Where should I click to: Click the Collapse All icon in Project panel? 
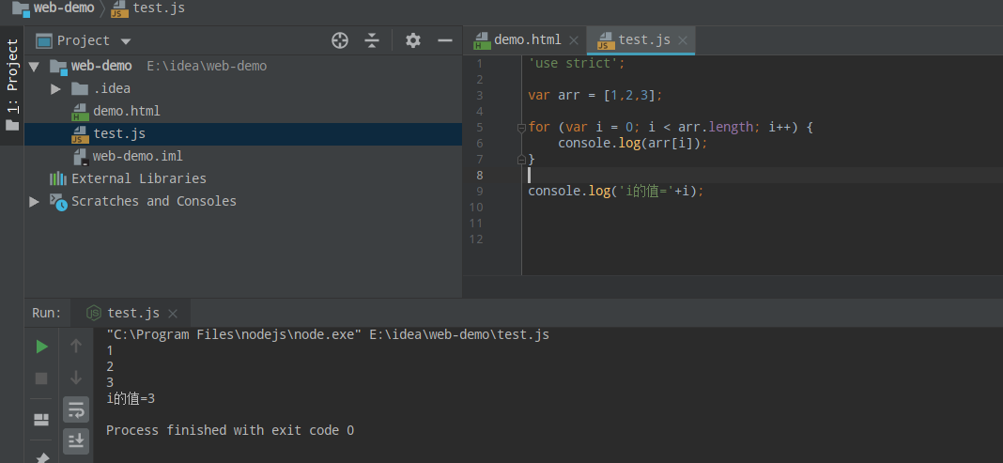[372, 41]
